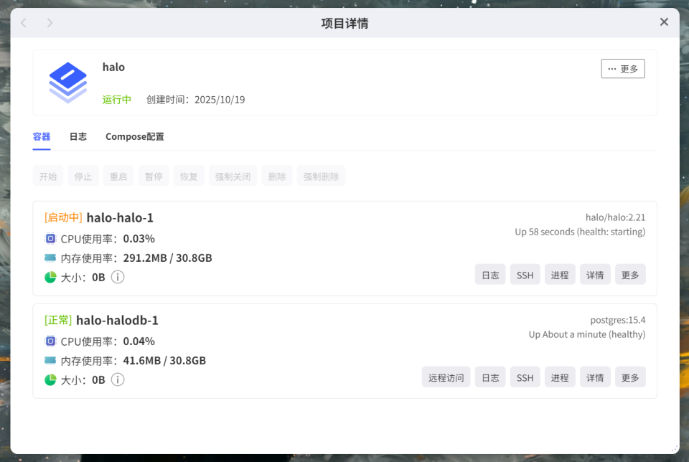
Task: Click the 恢复 button
Action: click(189, 176)
